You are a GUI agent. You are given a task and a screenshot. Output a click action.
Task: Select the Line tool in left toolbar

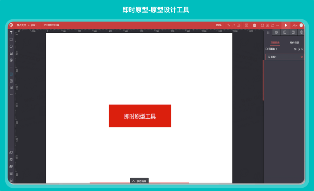pyautogui.click(x=11, y=67)
